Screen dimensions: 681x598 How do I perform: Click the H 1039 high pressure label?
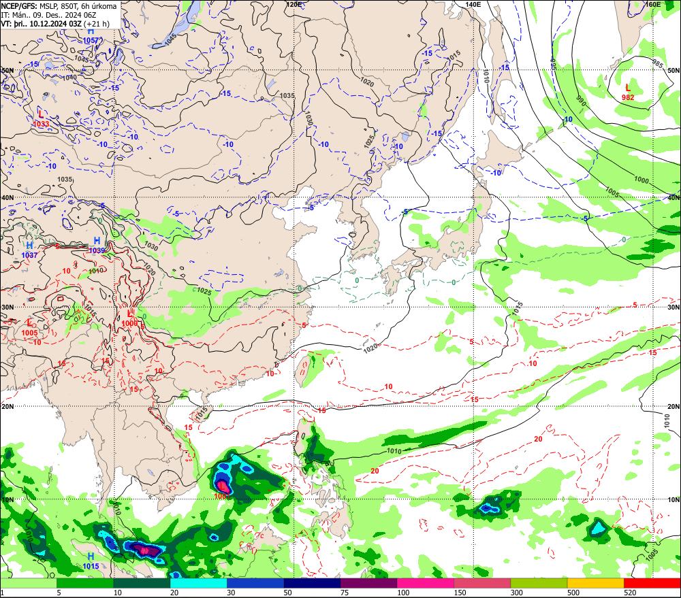(x=97, y=246)
